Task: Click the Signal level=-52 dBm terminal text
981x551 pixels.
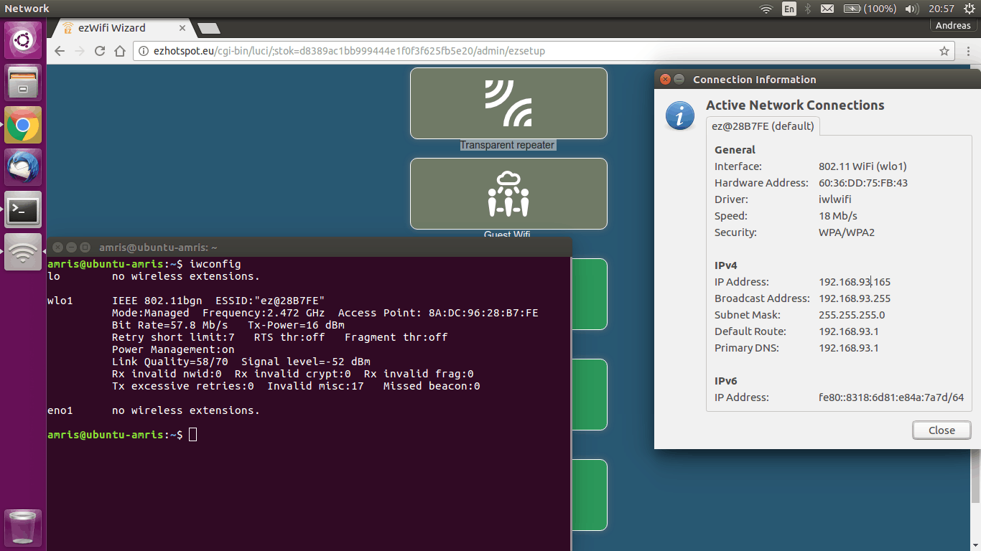Action: pos(306,362)
